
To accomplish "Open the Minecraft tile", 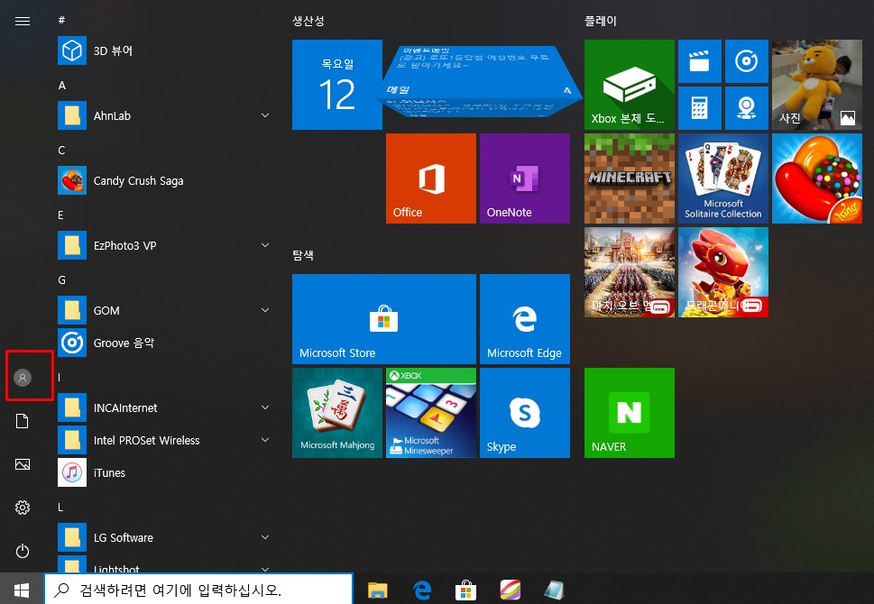I will [630, 178].
